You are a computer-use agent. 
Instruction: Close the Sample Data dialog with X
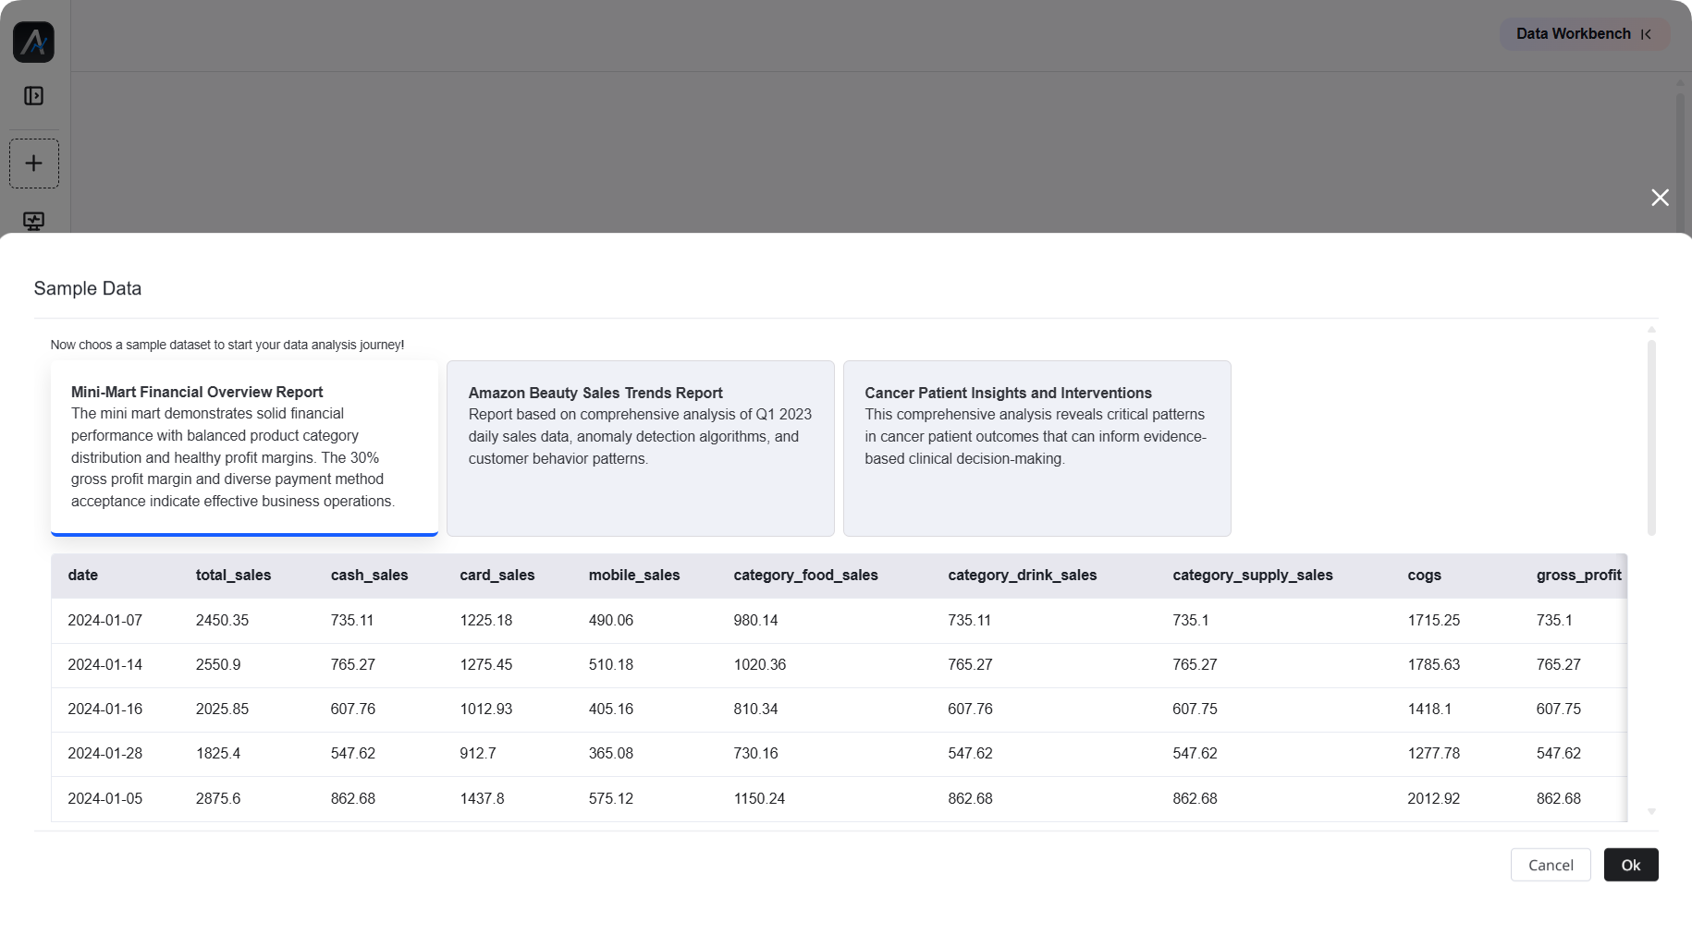[x=1660, y=198]
